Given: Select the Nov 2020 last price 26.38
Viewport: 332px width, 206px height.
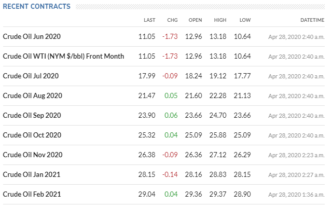Looking at the screenshot, I should 147,155.
